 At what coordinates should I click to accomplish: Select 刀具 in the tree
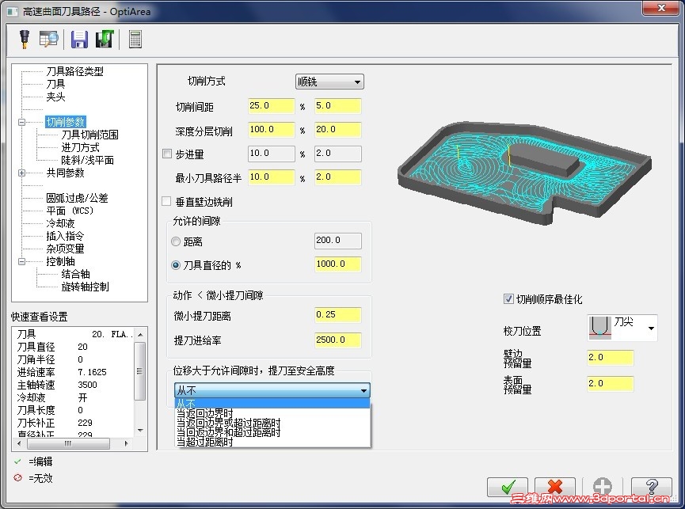tap(55, 84)
